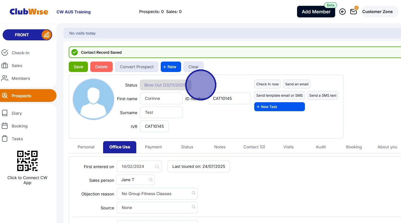Image resolution: width=401 pixels, height=223 pixels.
Task: Click the Convert Prospect button
Action: pos(137,67)
